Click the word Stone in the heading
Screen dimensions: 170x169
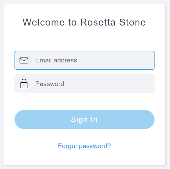[132, 22]
